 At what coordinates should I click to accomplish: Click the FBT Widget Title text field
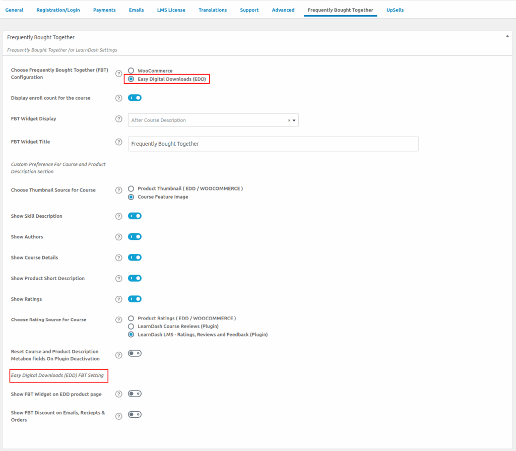[x=273, y=144]
